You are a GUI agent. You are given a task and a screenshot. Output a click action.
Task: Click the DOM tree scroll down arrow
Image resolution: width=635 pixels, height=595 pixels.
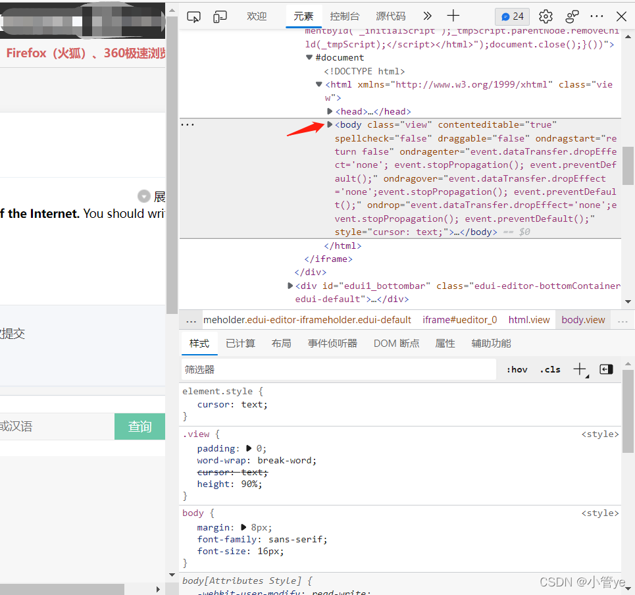tap(628, 301)
